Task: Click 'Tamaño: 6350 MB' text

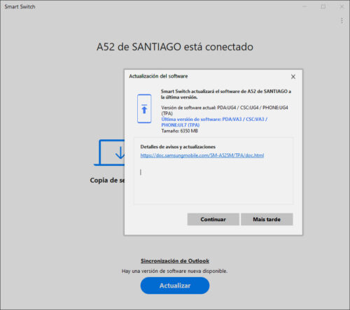Action: tap(179, 131)
